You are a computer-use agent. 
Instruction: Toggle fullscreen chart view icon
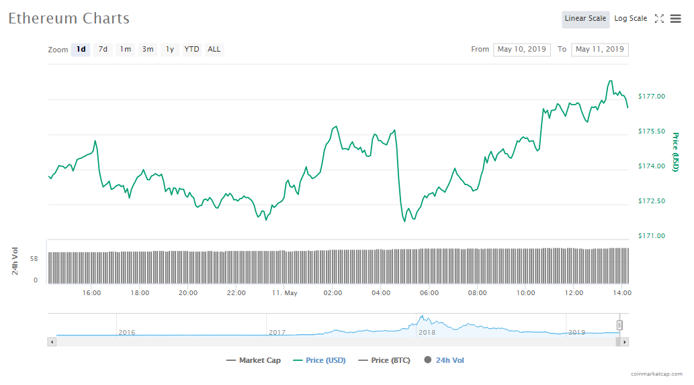659,19
